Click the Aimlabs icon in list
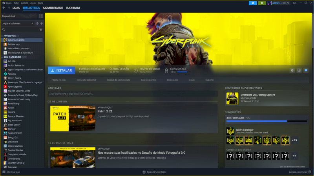The image size is (314, 176). [x=5, y=74]
